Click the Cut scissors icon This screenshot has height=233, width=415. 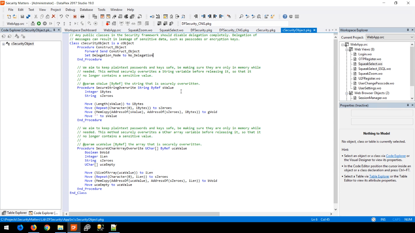(x=36, y=17)
